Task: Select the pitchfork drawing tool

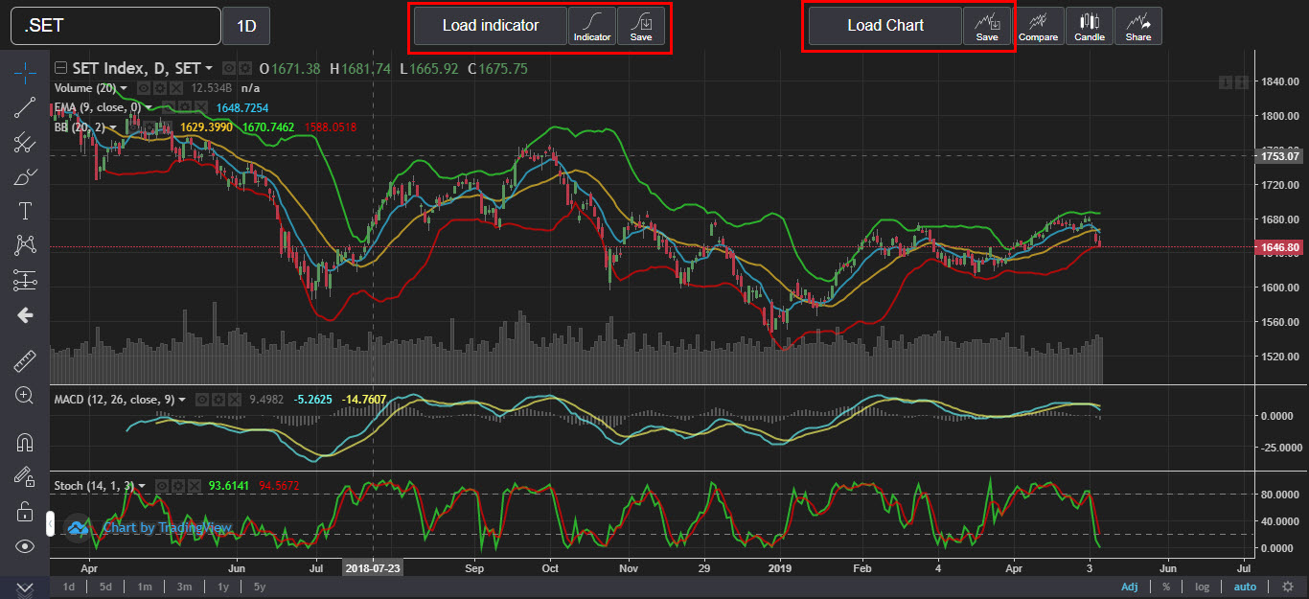Action: [25, 142]
